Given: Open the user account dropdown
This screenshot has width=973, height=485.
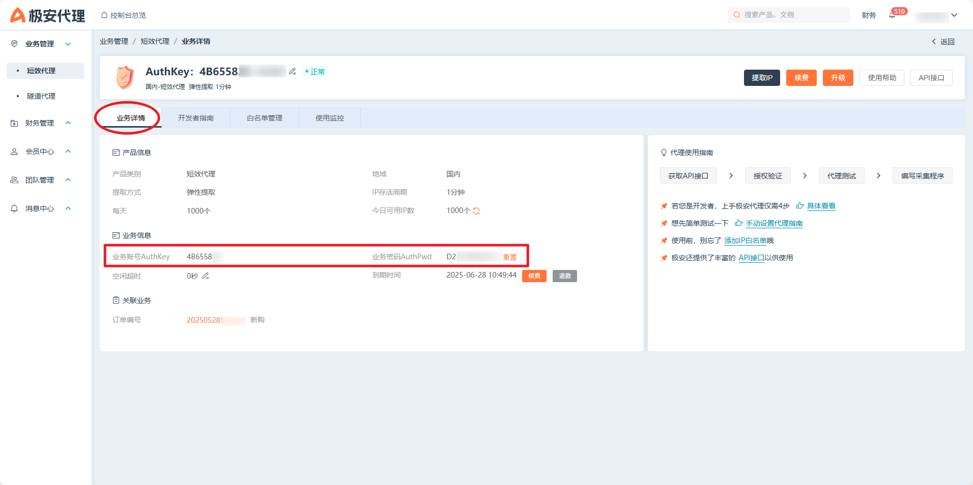Looking at the screenshot, I should (954, 15).
